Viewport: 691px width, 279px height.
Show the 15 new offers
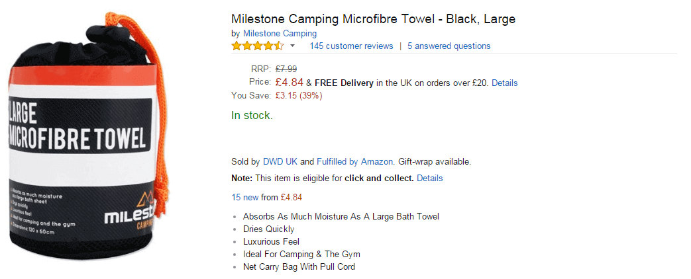point(245,197)
